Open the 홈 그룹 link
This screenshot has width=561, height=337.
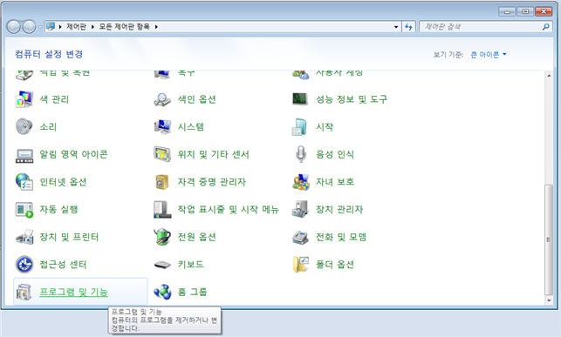[192, 292]
